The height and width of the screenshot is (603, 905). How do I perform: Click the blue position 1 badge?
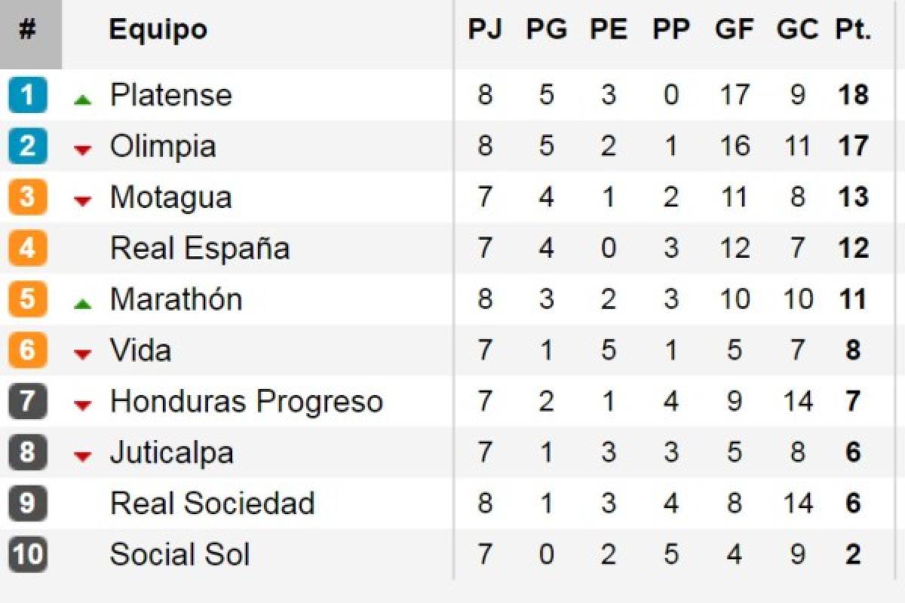(x=28, y=95)
